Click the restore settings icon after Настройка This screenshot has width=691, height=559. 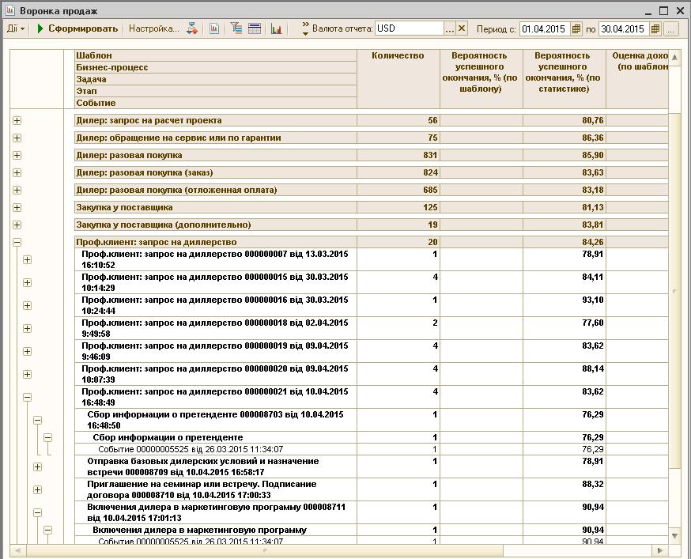[192, 29]
